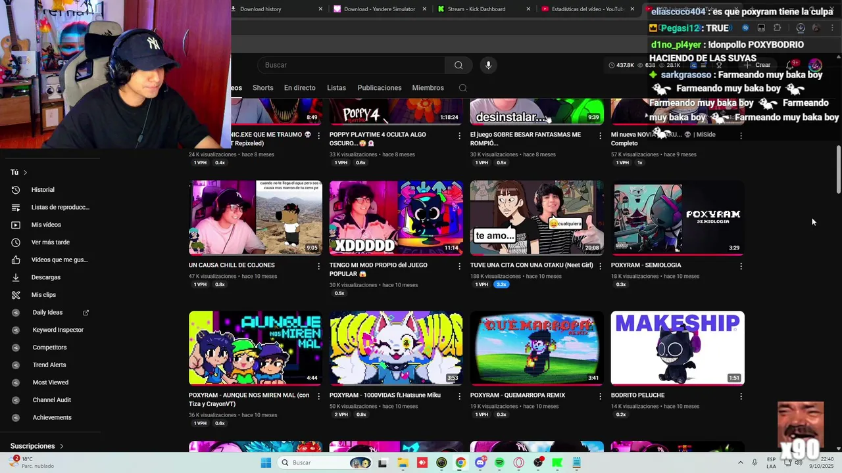Click the Mis vídeos play icon
This screenshot has height=473, width=842.
pos(16,225)
